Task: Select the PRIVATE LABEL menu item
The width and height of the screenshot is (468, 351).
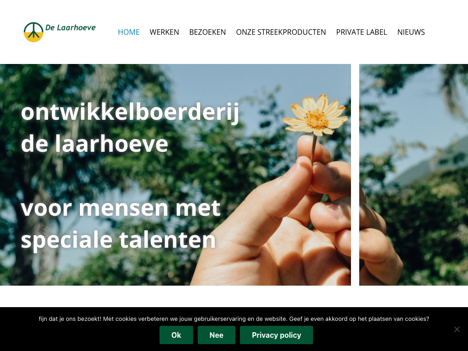Action: (x=362, y=32)
